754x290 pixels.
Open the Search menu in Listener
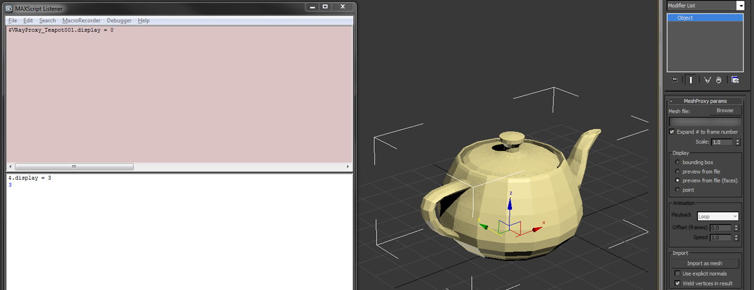coord(48,20)
